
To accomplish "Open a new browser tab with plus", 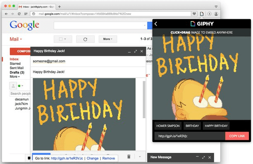I will pyautogui.click(x=60, y=7).
